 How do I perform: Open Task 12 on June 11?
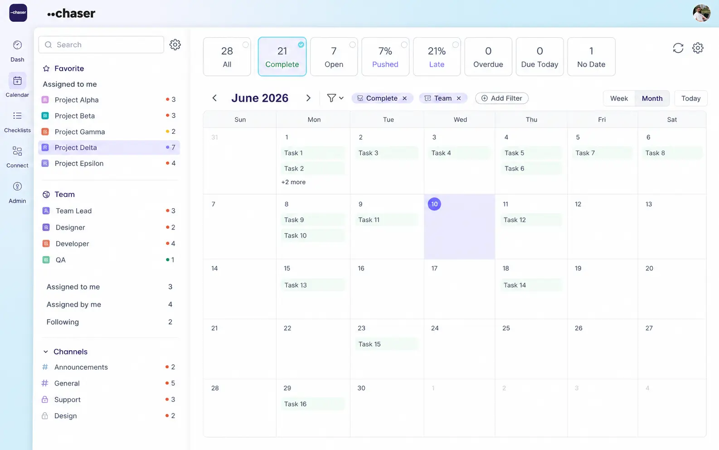[530, 220]
